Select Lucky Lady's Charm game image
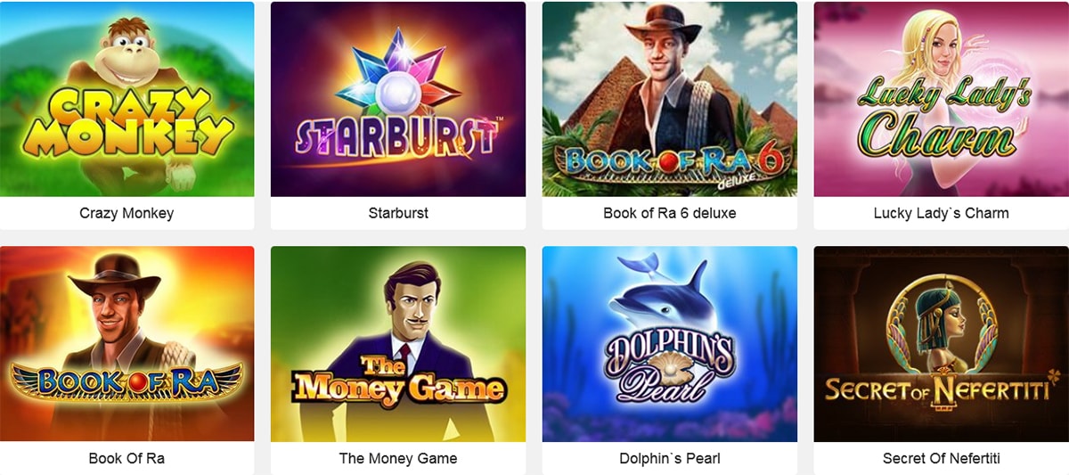 pos(942,99)
